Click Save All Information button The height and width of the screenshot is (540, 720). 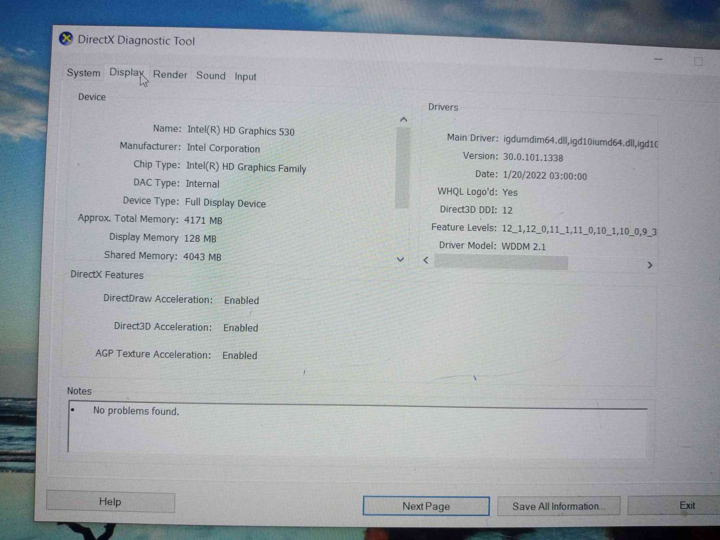[559, 506]
